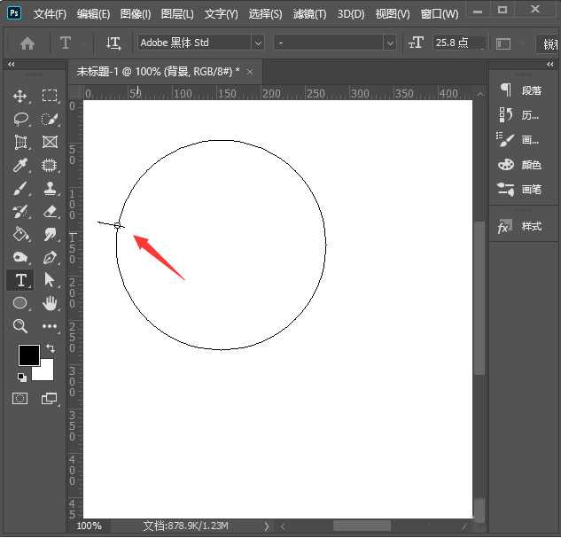
Task: Open the 滤镜(T) menu
Action: [x=308, y=14]
